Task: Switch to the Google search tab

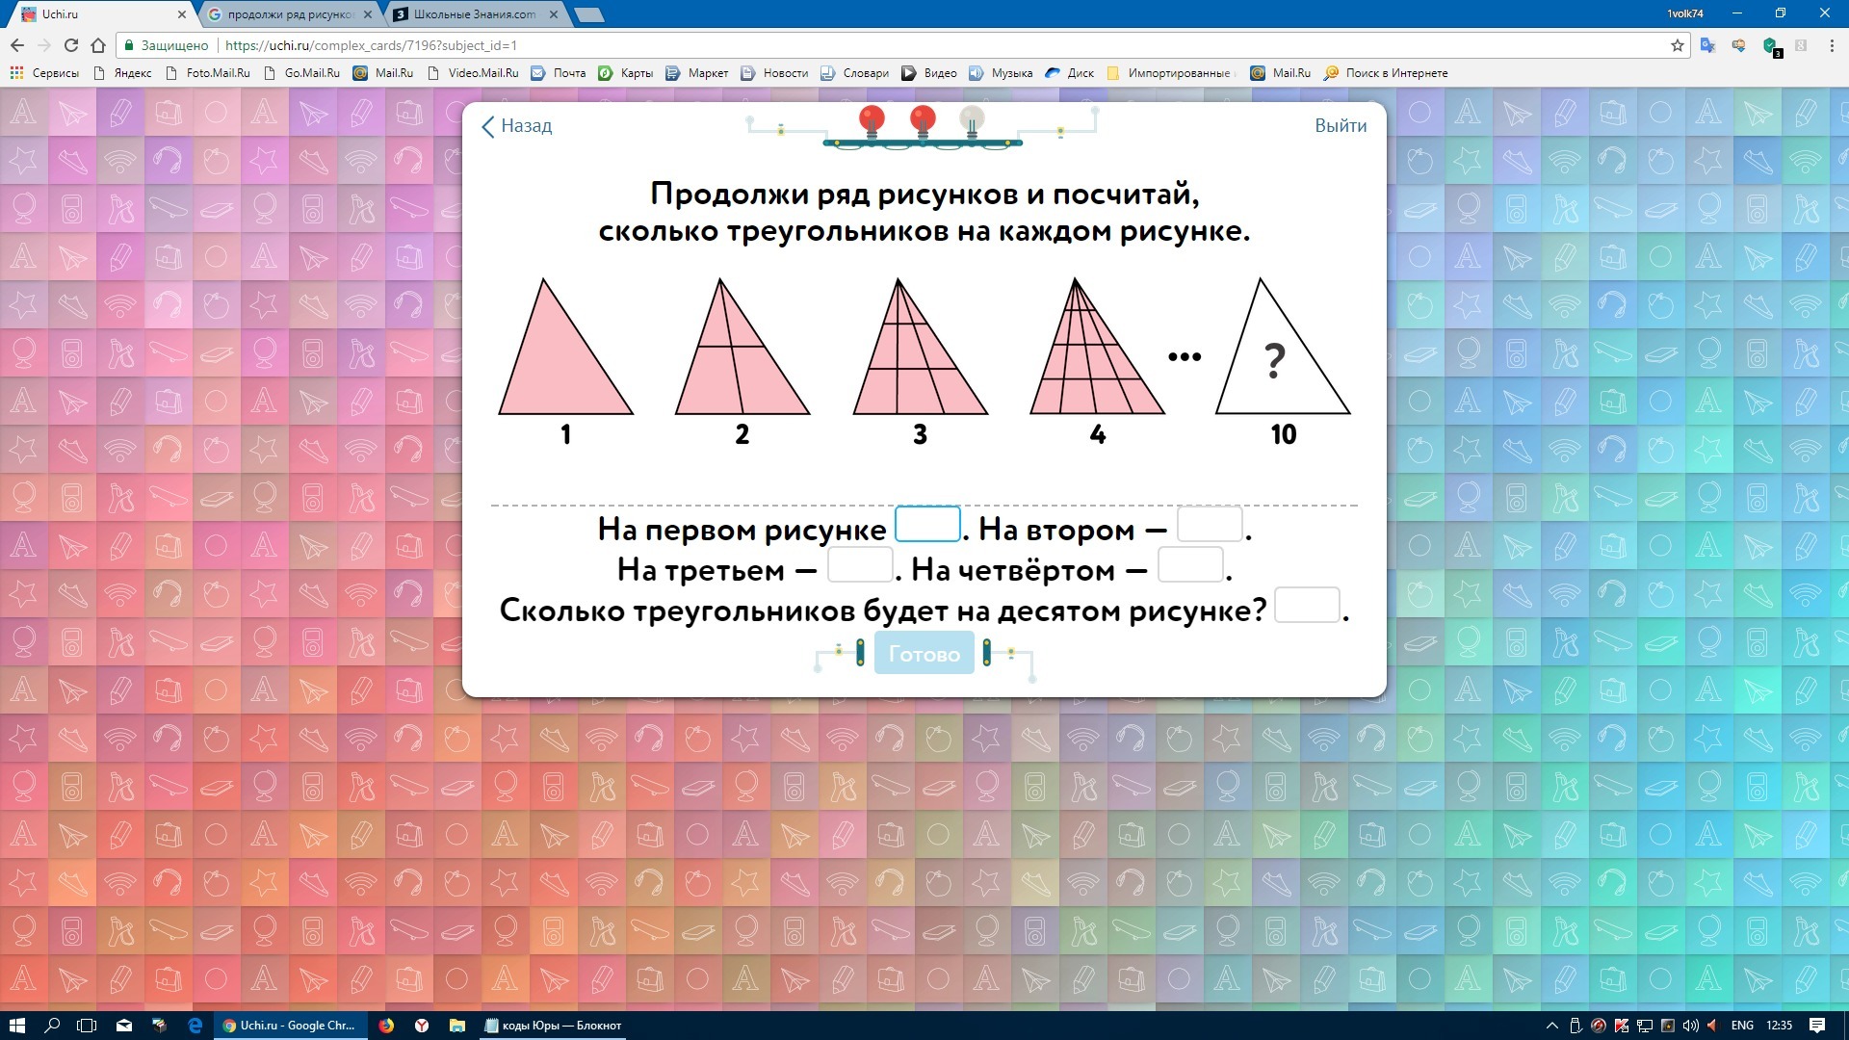Action: (290, 14)
